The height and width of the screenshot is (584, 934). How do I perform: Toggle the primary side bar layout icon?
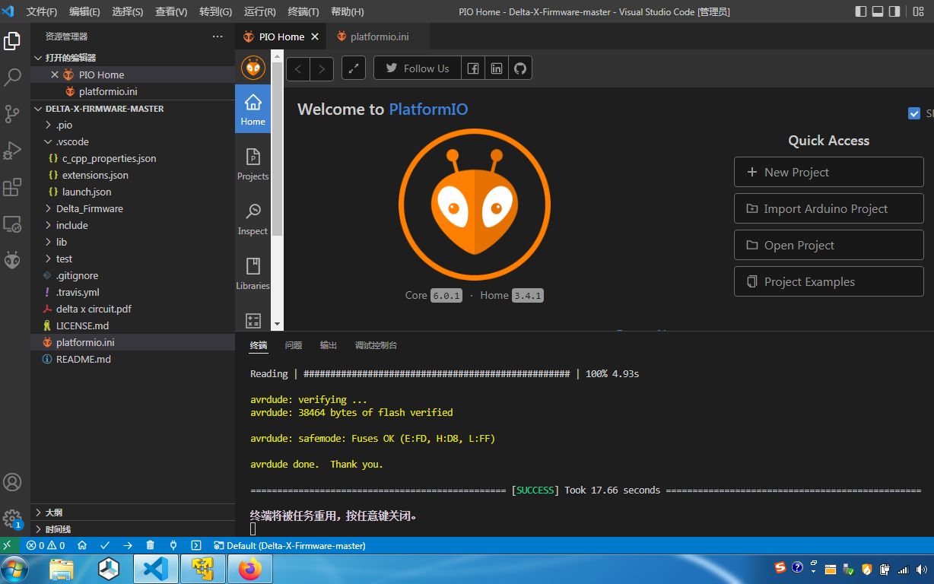click(861, 11)
